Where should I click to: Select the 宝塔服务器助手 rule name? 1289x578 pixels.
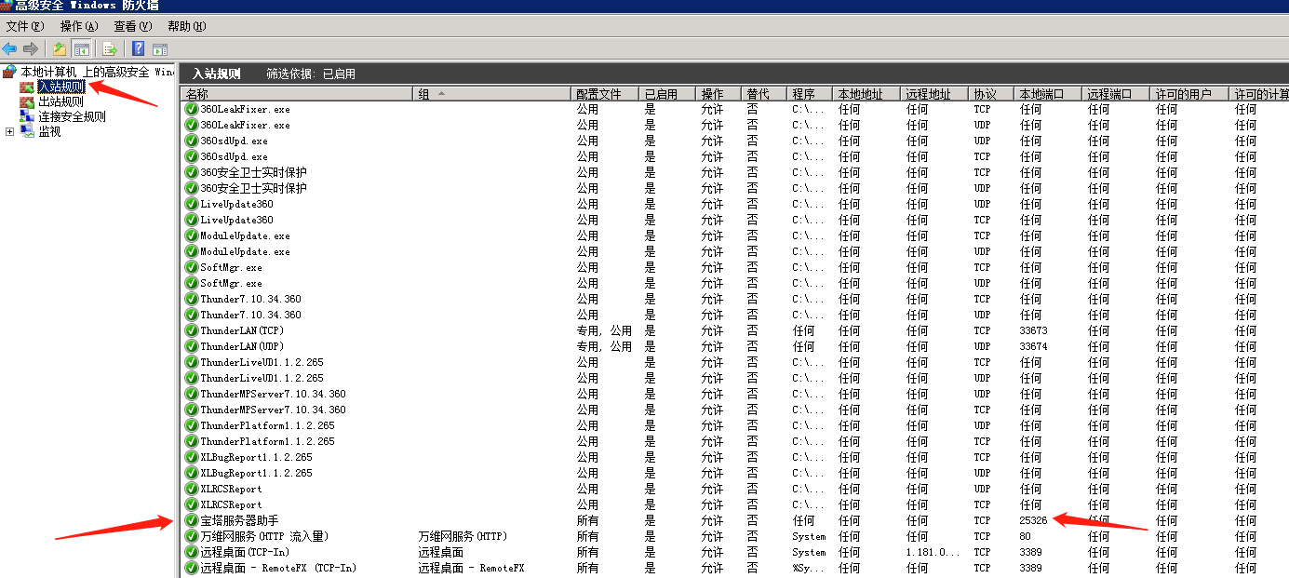(x=239, y=520)
